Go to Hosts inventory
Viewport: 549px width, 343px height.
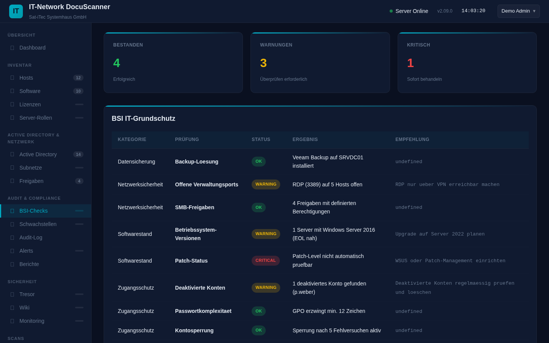(46, 78)
